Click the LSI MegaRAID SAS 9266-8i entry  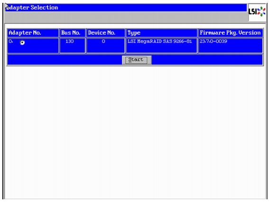(x=160, y=41)
